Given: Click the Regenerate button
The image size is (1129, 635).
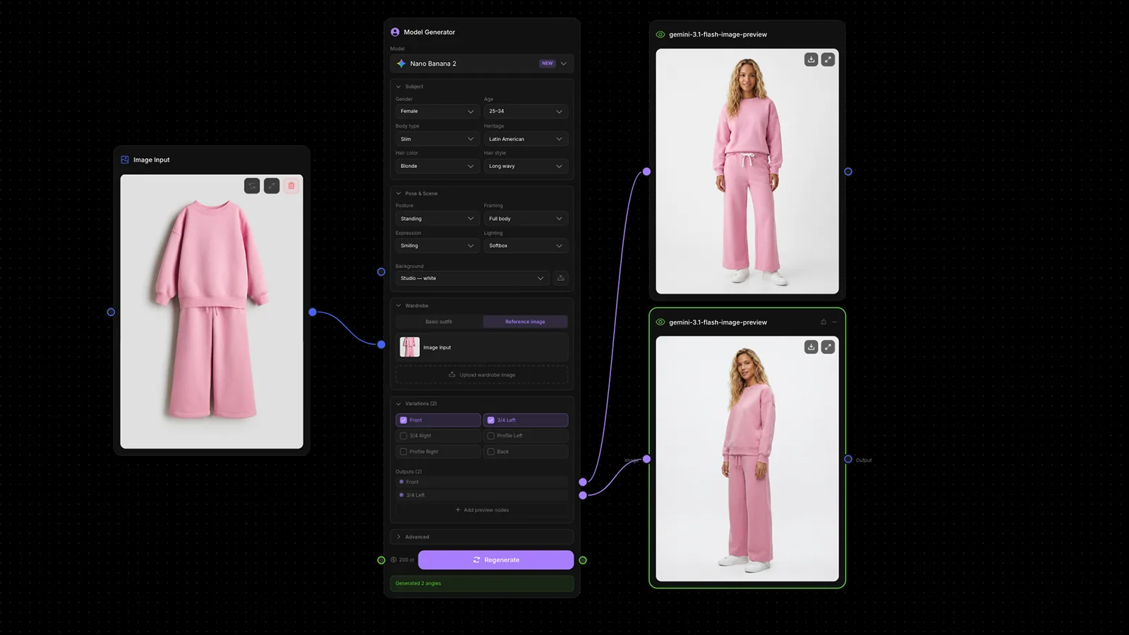Looking at the screenshot, I should pos(496,560).
